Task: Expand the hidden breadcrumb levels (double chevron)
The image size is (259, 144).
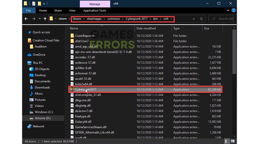Action: point(56,19)
